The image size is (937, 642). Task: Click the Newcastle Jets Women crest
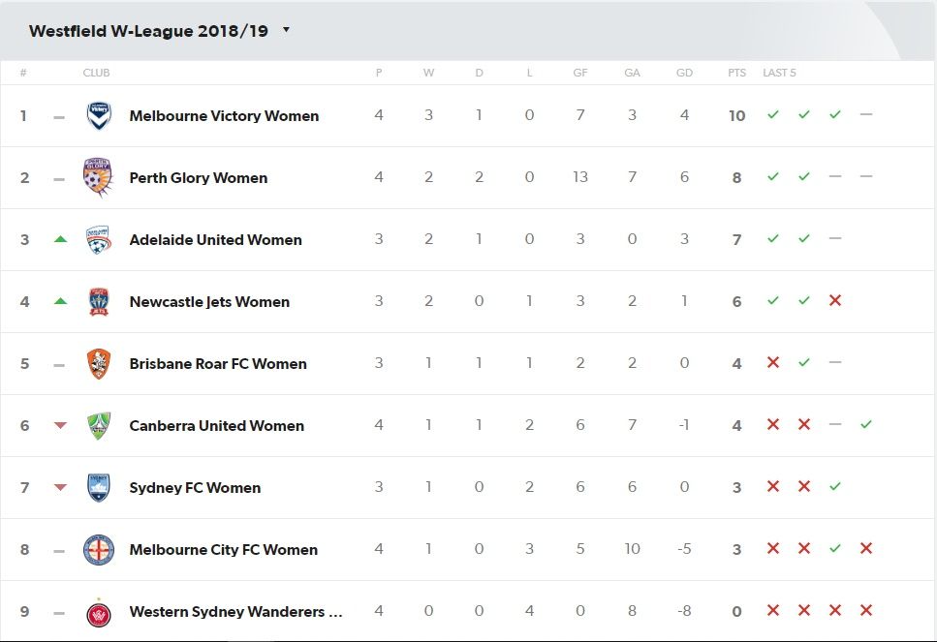(x=99, y=301)
